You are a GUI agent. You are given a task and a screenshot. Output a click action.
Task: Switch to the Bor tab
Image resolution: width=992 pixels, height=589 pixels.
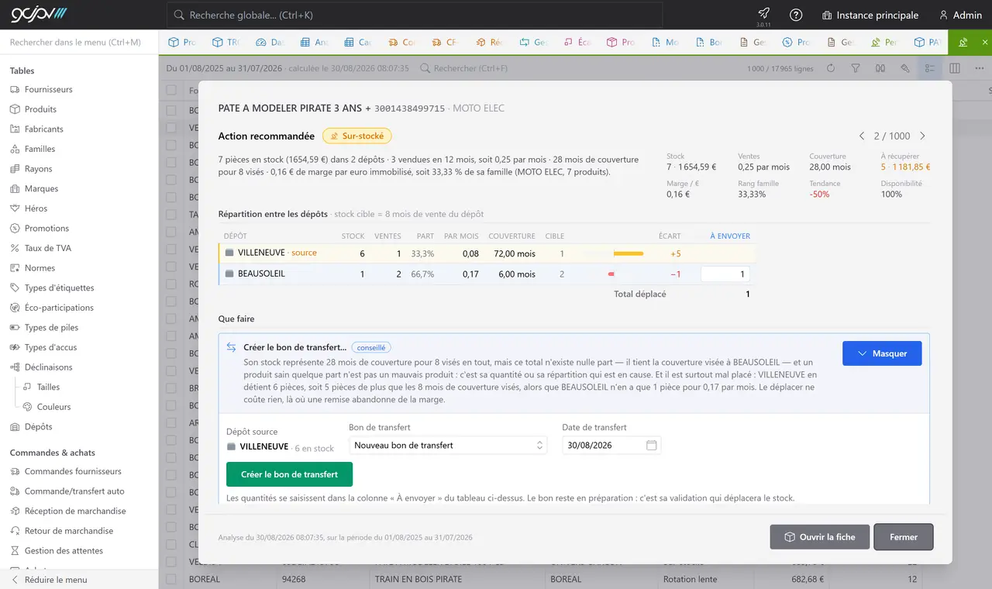(x=710, y=42)
